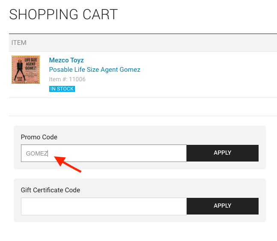The width and height of the screenshot is (277, 241).
Task: Focus the Gift Certificate Code input field
Action: coord(104,206)
